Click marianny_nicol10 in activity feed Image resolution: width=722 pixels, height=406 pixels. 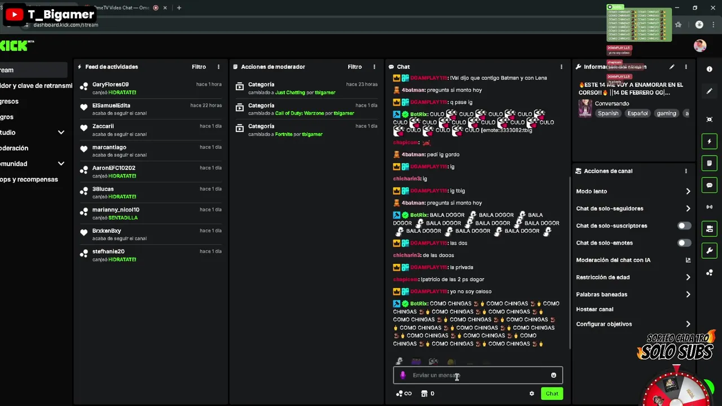pos(116,210)
